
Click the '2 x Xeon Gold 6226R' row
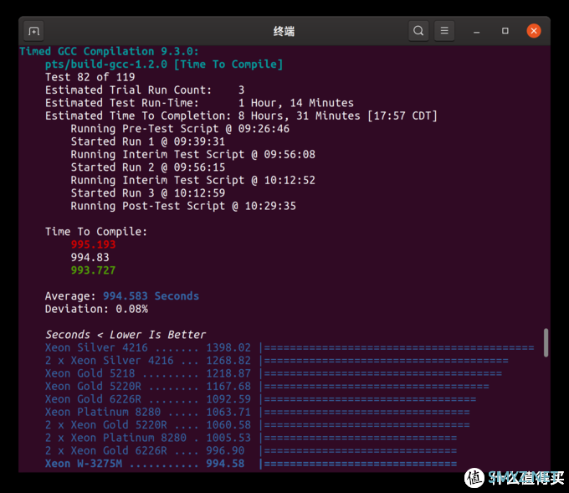251,451
